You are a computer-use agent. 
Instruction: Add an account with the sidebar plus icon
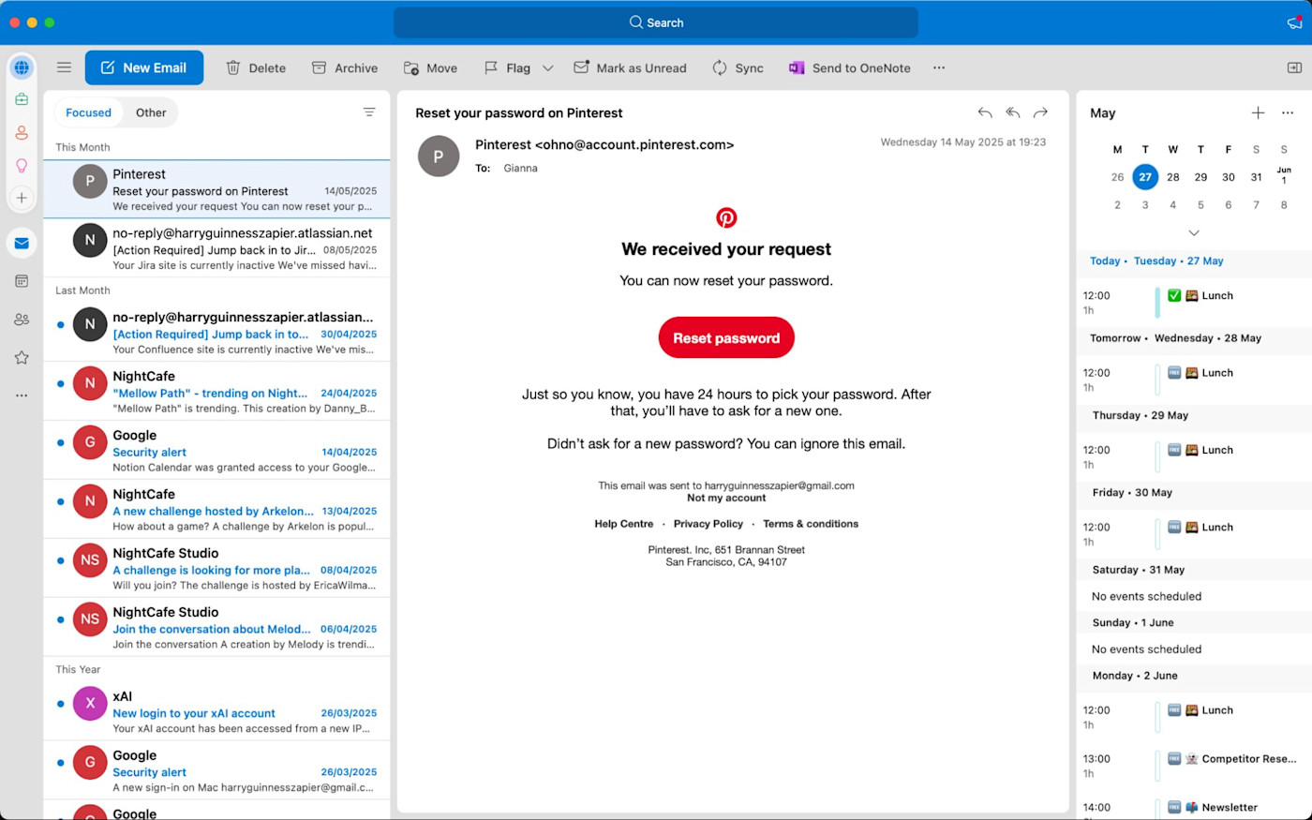(x=22, y=198)
